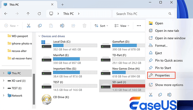Collapse the Devices and drives group
Screen dimensions: 193x110
[x=39, y=36]
